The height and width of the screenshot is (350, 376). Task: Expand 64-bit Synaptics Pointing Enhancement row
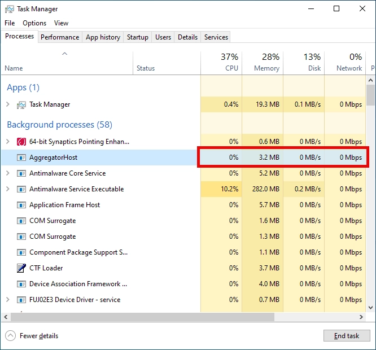8,142
